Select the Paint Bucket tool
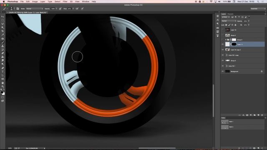This screenshot has width=267, height=150. coord(3,57)
